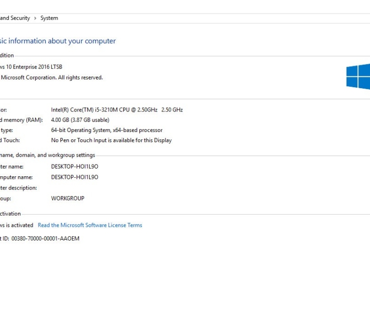The height and width of the screenshot is (336, 370).
Task: Click the Microsoft Corporation copyright line
Action: pyautogui.click(x=52, y=77)
